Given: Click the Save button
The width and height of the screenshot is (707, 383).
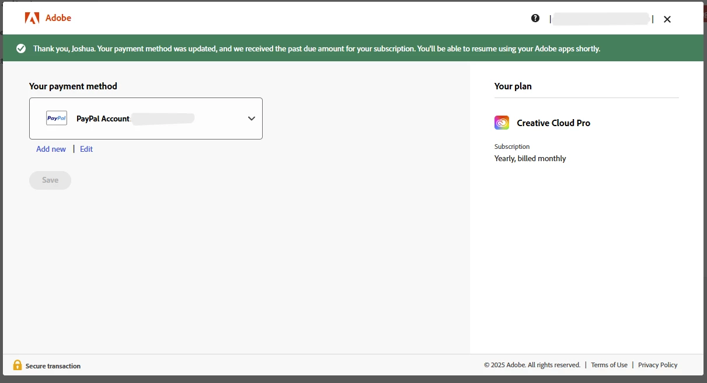Looking at the screenshot, I should pyautogui.click(x=50, y=180).
